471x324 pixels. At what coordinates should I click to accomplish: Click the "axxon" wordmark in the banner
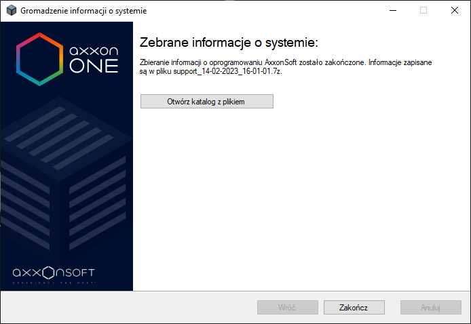[x=94, y=50]
